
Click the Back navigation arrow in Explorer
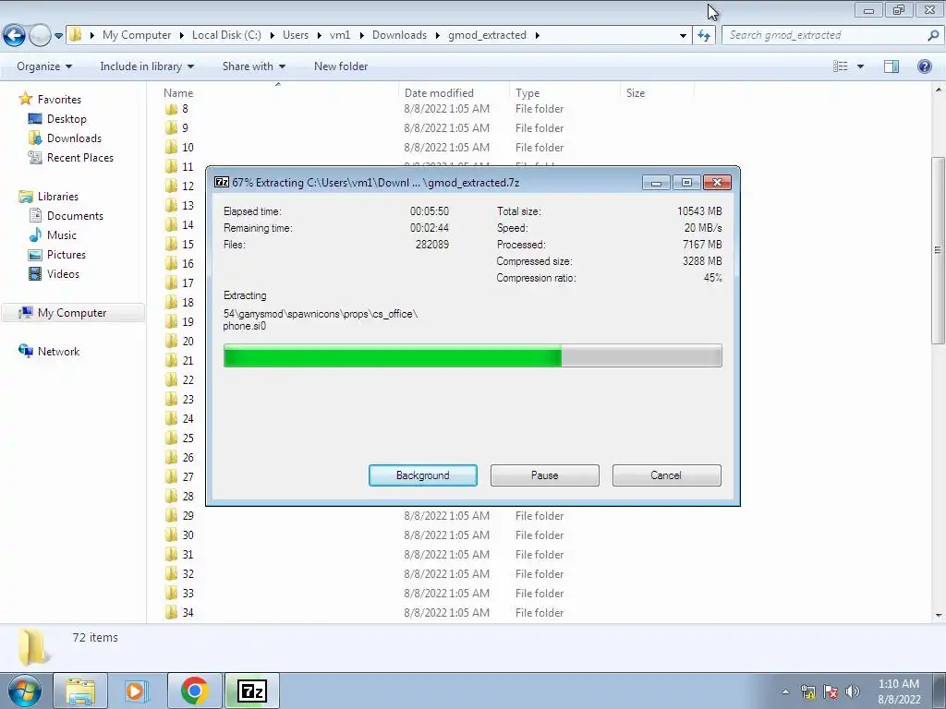point(15,36)
